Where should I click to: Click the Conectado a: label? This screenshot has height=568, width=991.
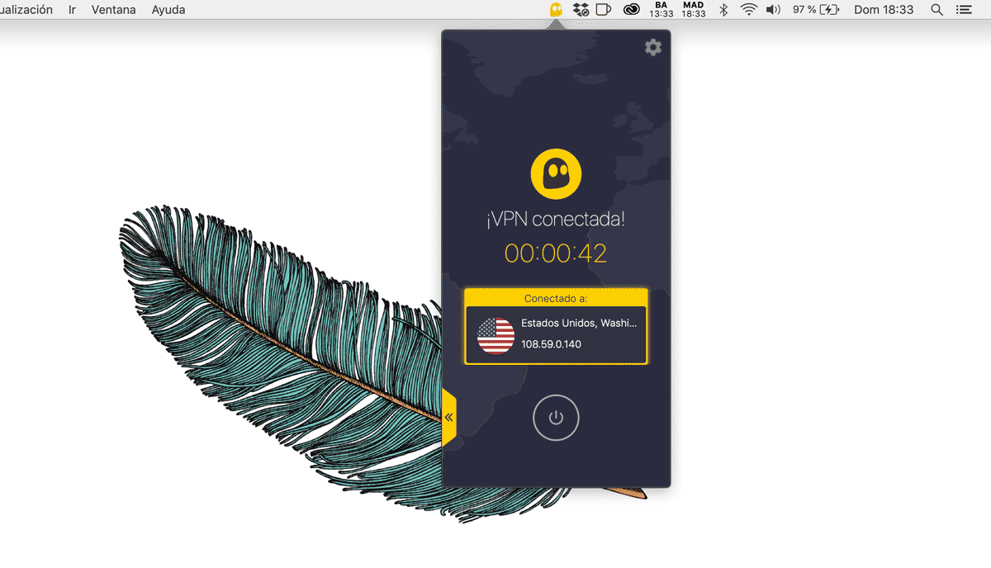[x=556, y=298]
